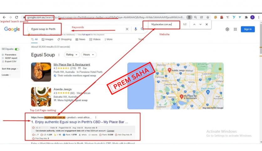Start voice search with the microphone icon
The width and height of the screenshot is (262, 151).
click(135, 29)
